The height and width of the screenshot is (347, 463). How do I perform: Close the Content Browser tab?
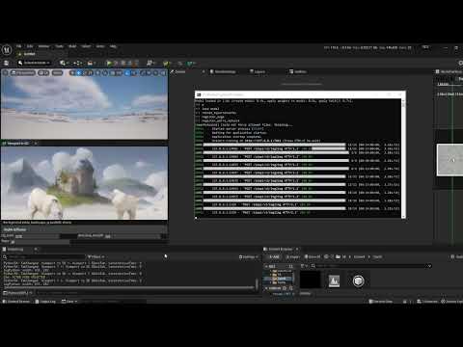pos(297,249)
